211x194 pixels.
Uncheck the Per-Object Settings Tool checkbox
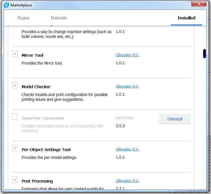pos(15,148)
